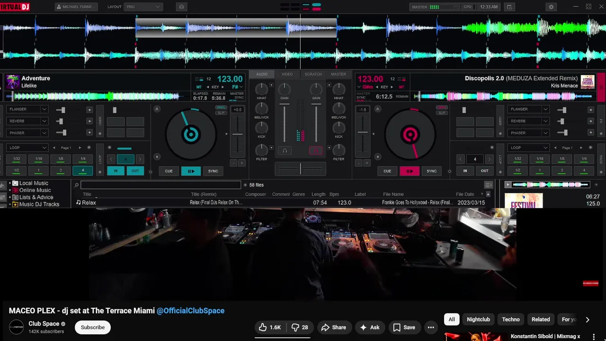This screenshot has width=606, height=341.
Task: Halve loop length on left deck
Action: click(112, 159)
